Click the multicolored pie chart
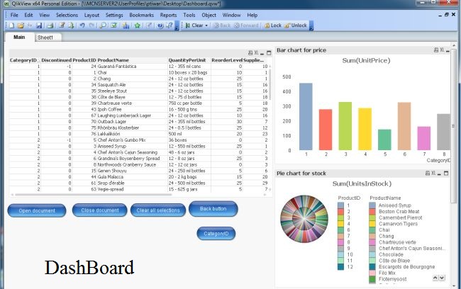The width and height of the screenshot is (461, 289). tap(304, 219)
